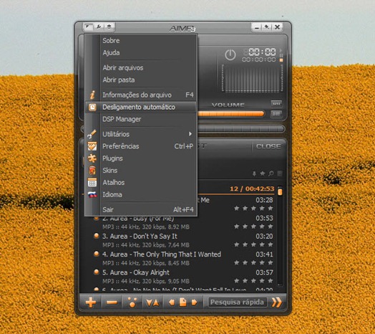
Task: Click the playlist search magnifier icon
Action: 271,173
